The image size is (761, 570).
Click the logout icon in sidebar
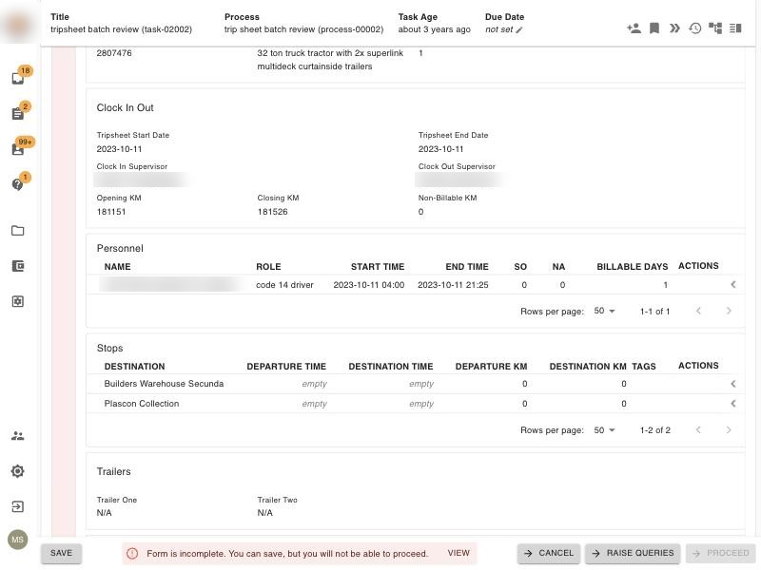tap(18, 506)
